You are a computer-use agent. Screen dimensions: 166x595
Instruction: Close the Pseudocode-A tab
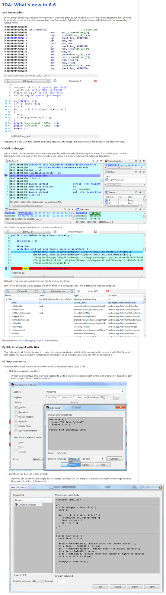[x=95, y=81]
